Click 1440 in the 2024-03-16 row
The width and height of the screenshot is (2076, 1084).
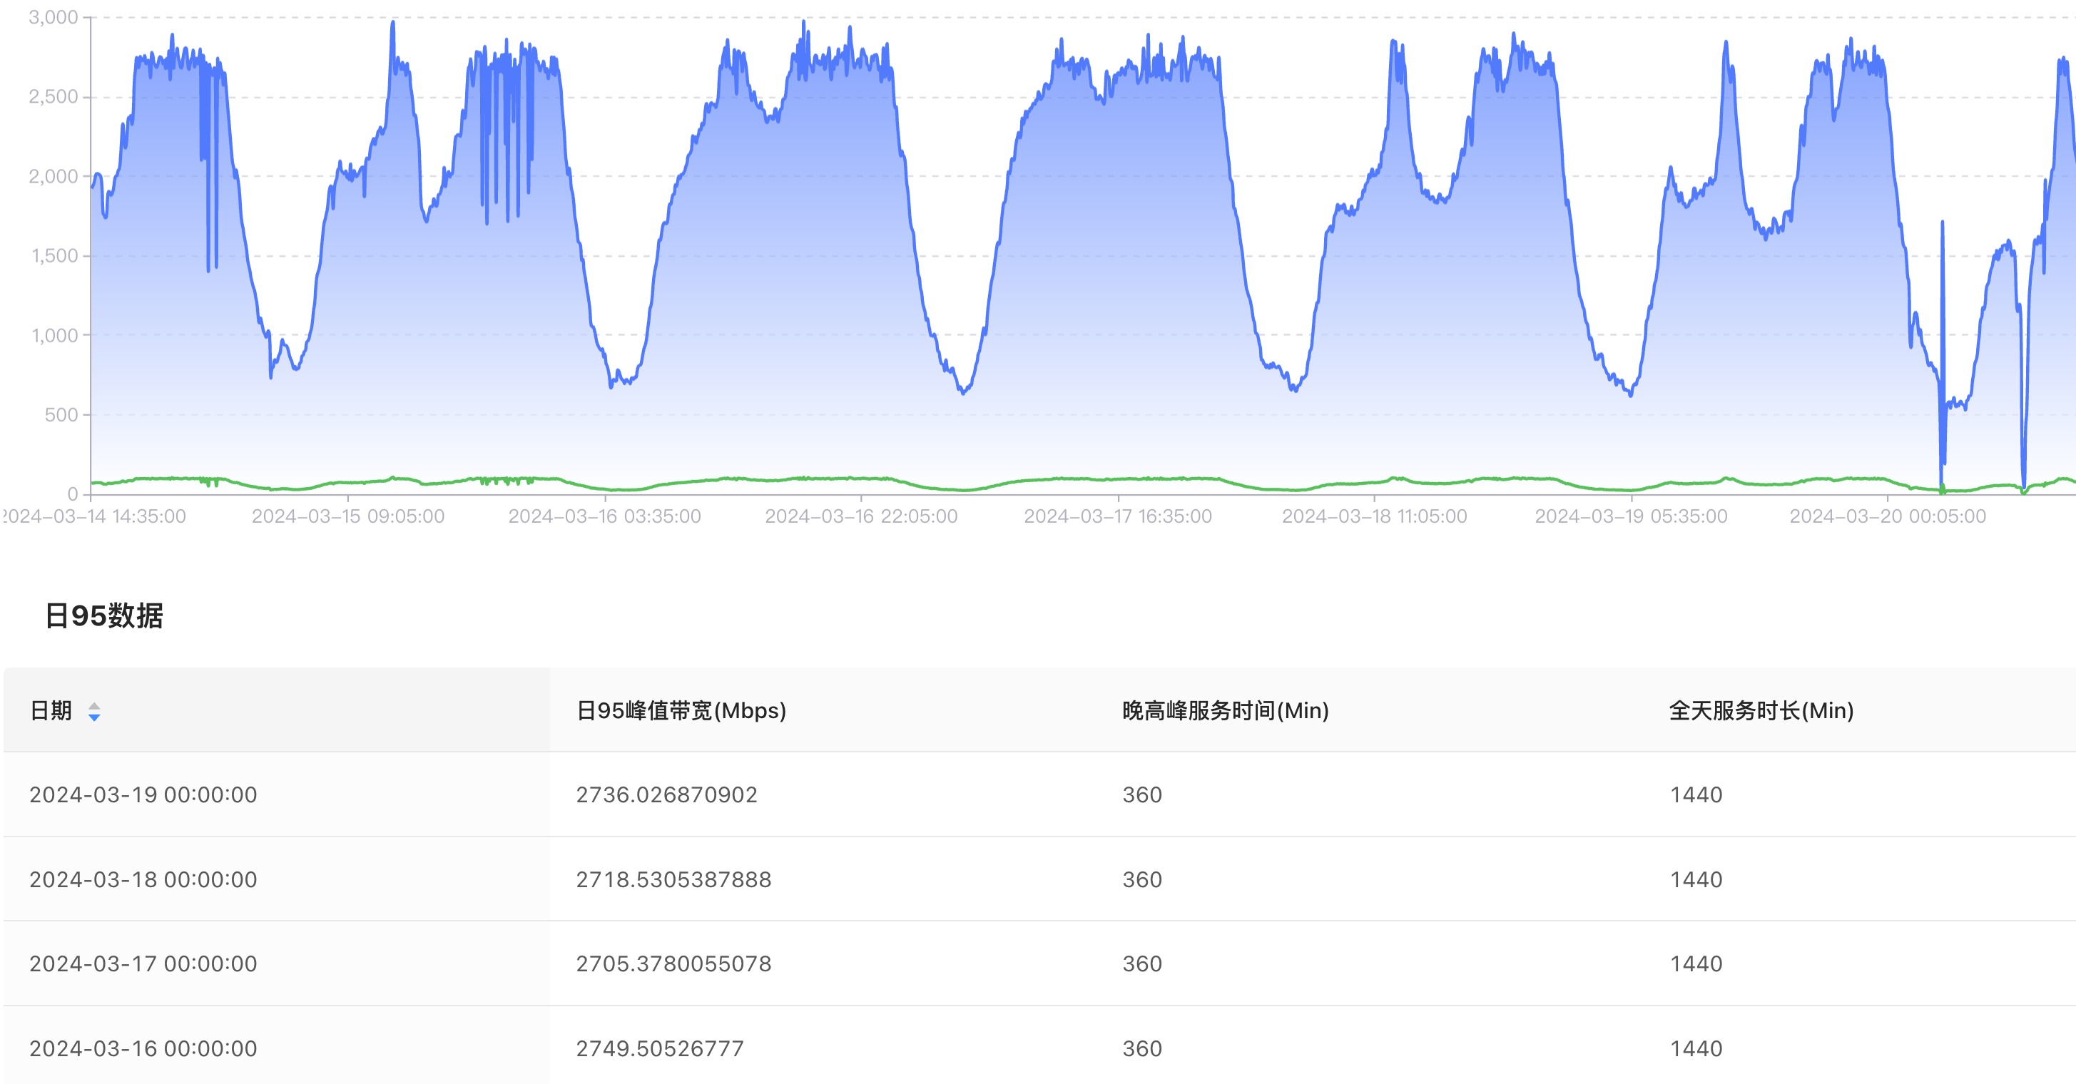1696,1048
